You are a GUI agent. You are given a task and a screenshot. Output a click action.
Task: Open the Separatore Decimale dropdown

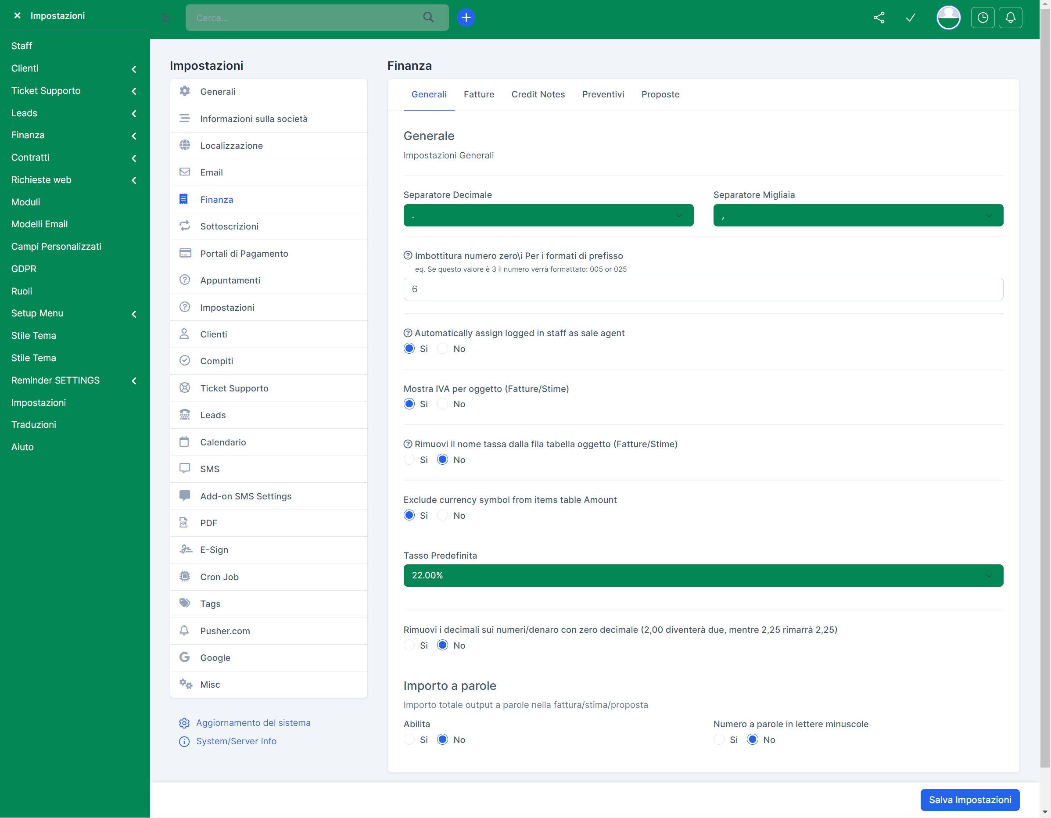click(548, 215)
